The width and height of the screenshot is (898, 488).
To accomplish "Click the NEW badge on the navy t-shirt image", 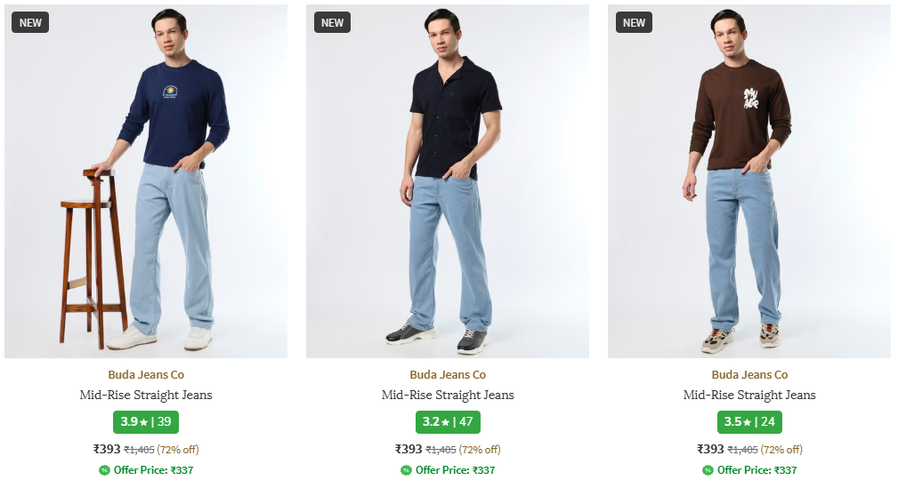I will point(30,22).
